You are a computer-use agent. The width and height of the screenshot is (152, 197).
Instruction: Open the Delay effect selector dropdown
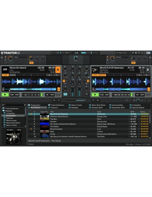point(21,57)
